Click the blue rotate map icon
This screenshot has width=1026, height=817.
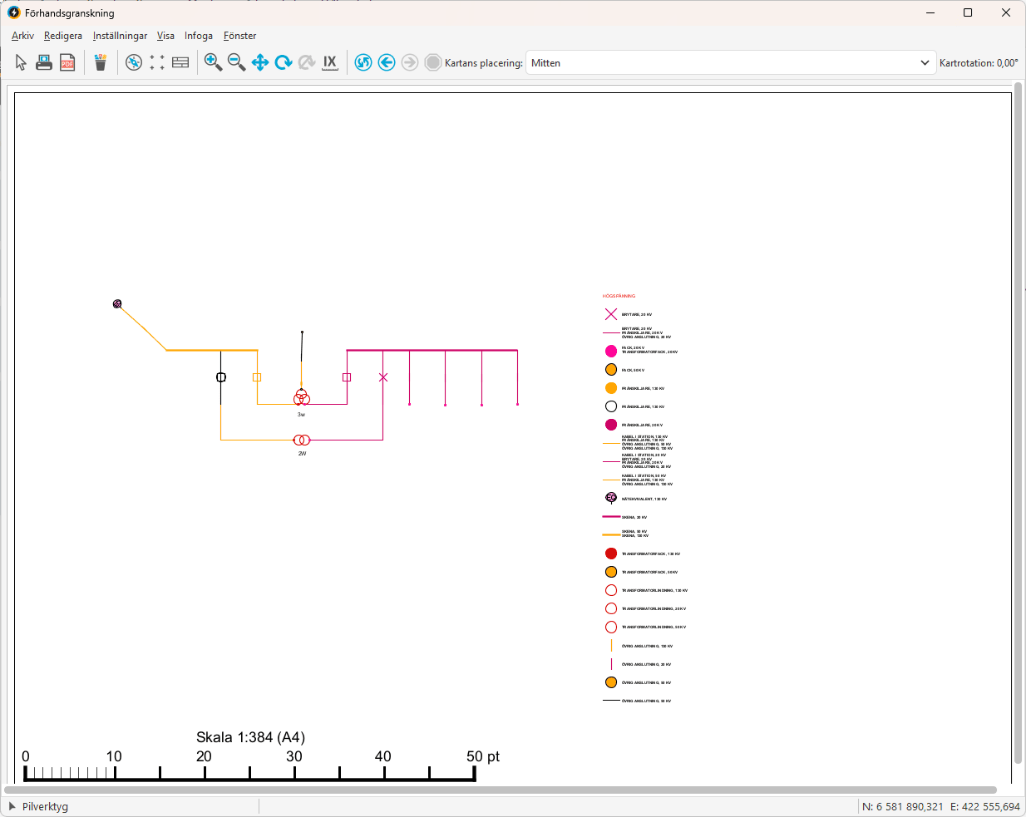(284, 62)
